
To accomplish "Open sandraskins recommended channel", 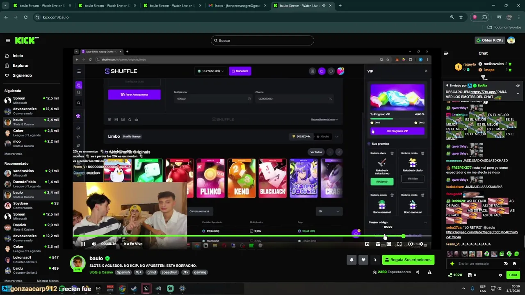I will 31,173.
